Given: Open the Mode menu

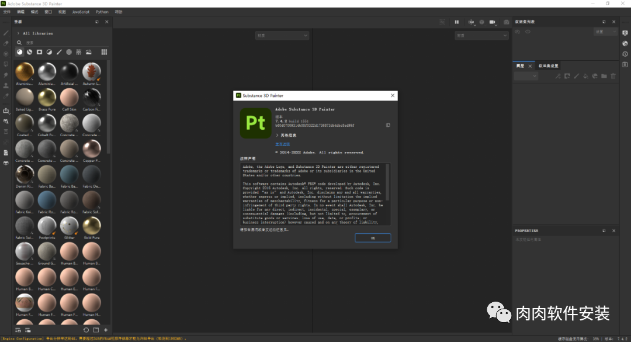Looking at the screenshot, I should tap(34, 12).
